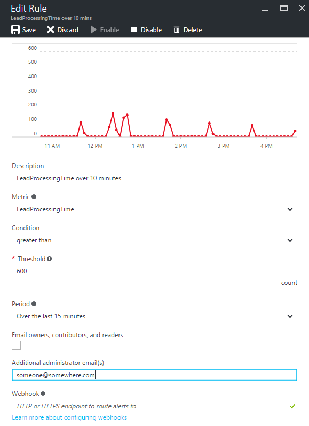Click the Save floppy disk icon
The image size is (309, 426).
tap(15, 29)
